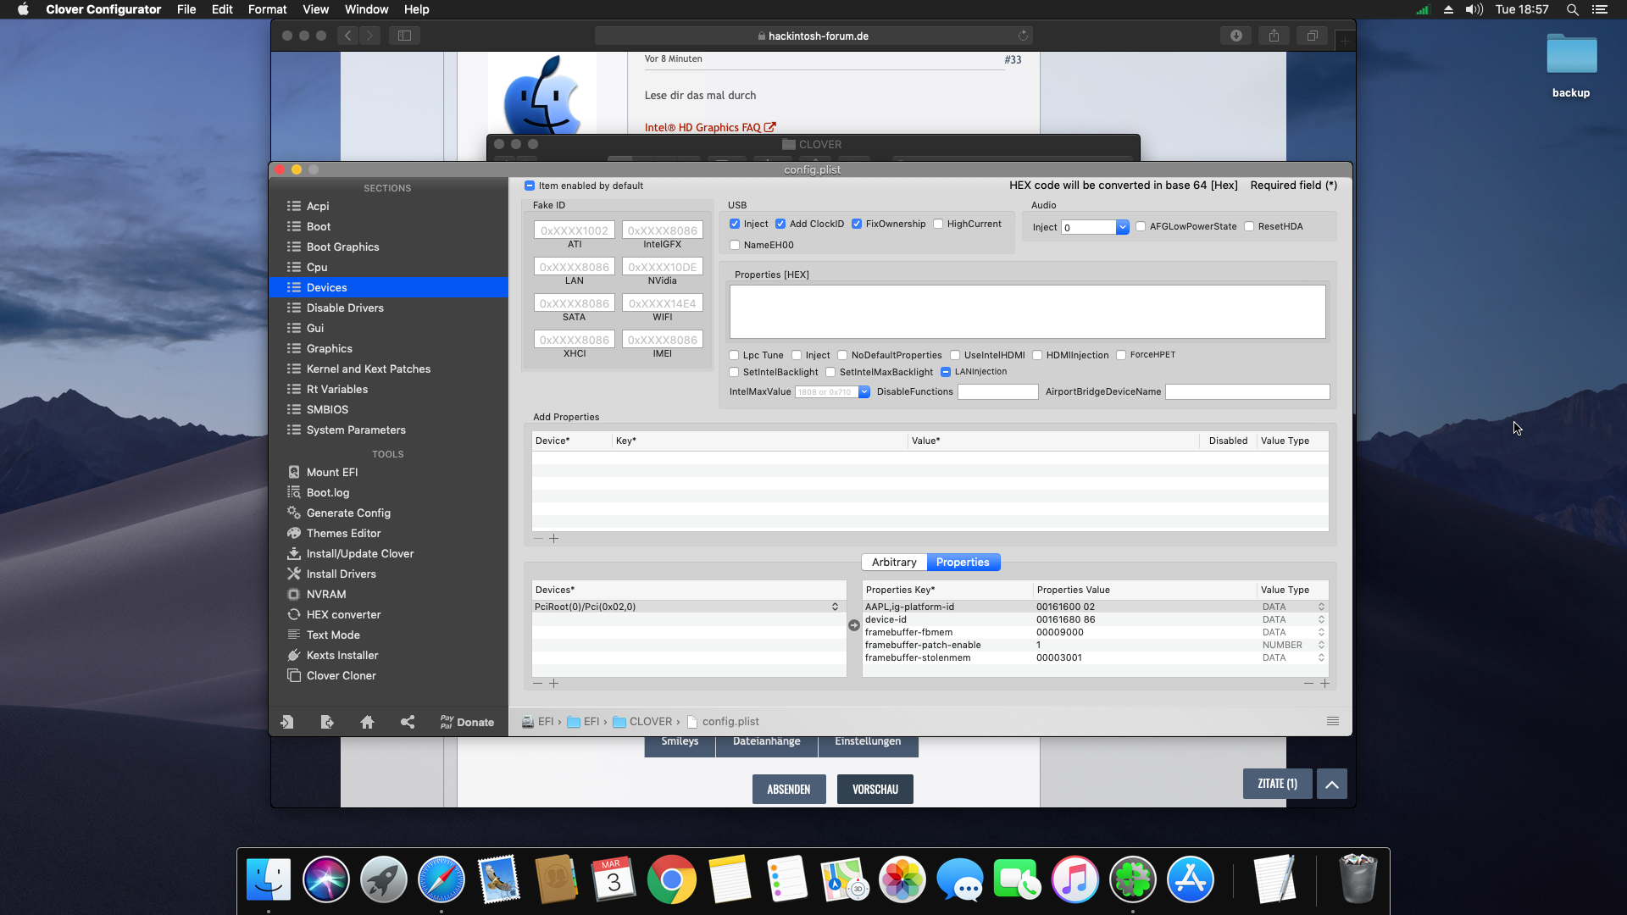This screenshot has width=1627, height=915.
Task: Remove selected property key with minus button
Action: point(1309,684)
